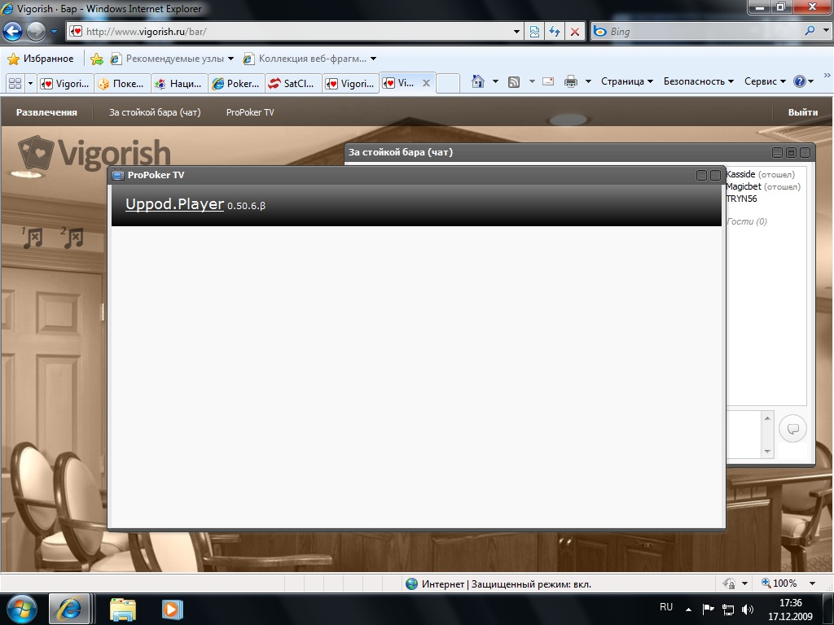Open Quick Tabs thumbnail view button
This screenshot has height=625, width=834.
(x=15, y=83)
